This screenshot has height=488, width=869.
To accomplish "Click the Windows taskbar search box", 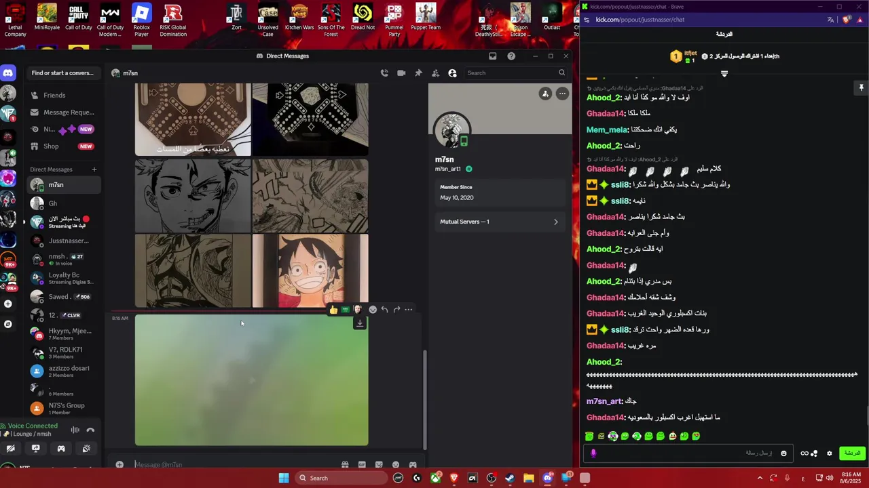I will point(341,479).
